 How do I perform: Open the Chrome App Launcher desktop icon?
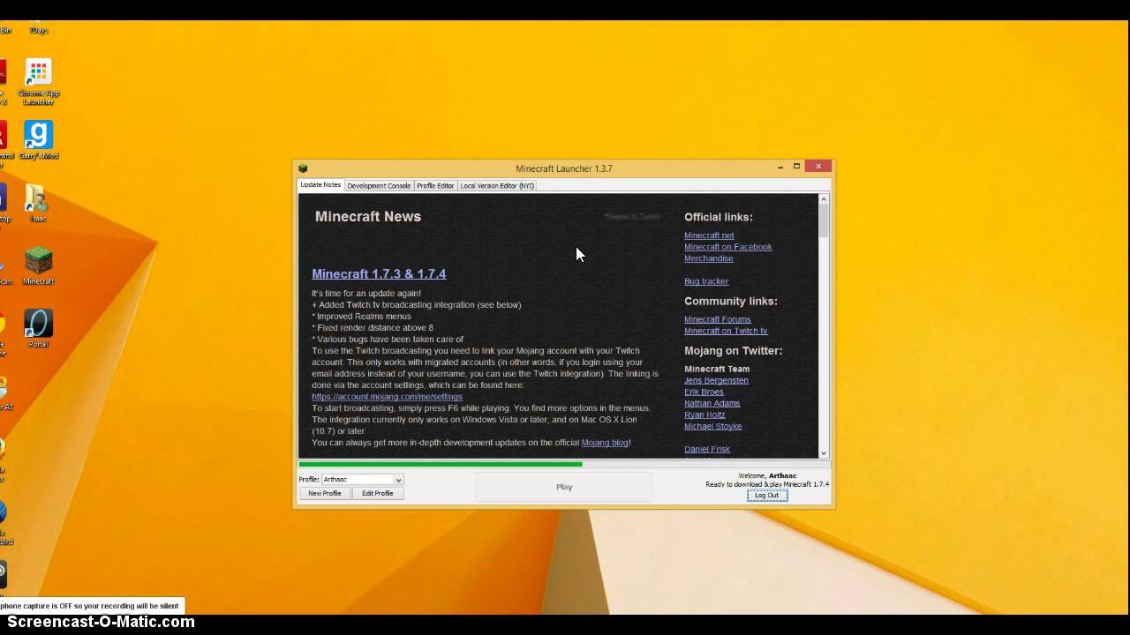pos(38,82)
